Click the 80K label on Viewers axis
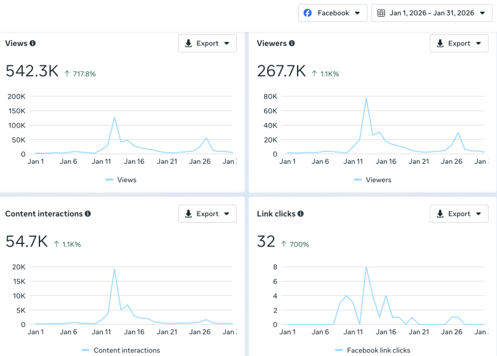Image resolution: width=497 pixels, height=356 pixels. pos(271,96)
